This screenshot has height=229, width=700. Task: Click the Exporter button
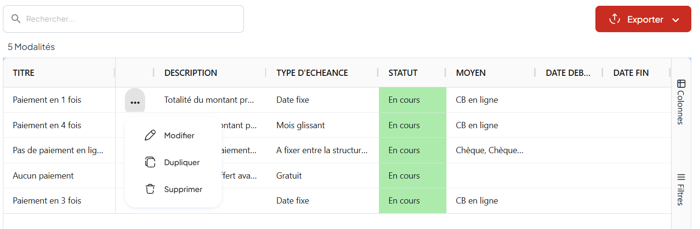[x=645, y=20]
